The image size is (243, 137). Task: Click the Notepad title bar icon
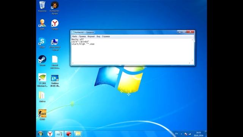click(73, 32)
